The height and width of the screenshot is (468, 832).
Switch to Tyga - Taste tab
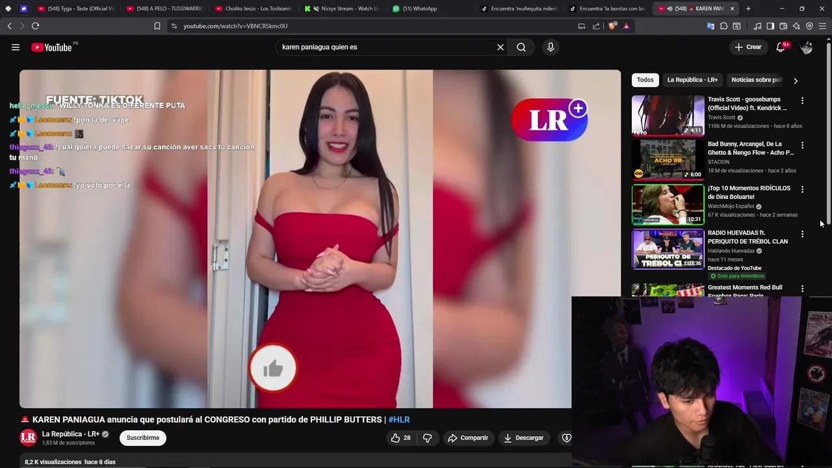click(x=75, y=8)
